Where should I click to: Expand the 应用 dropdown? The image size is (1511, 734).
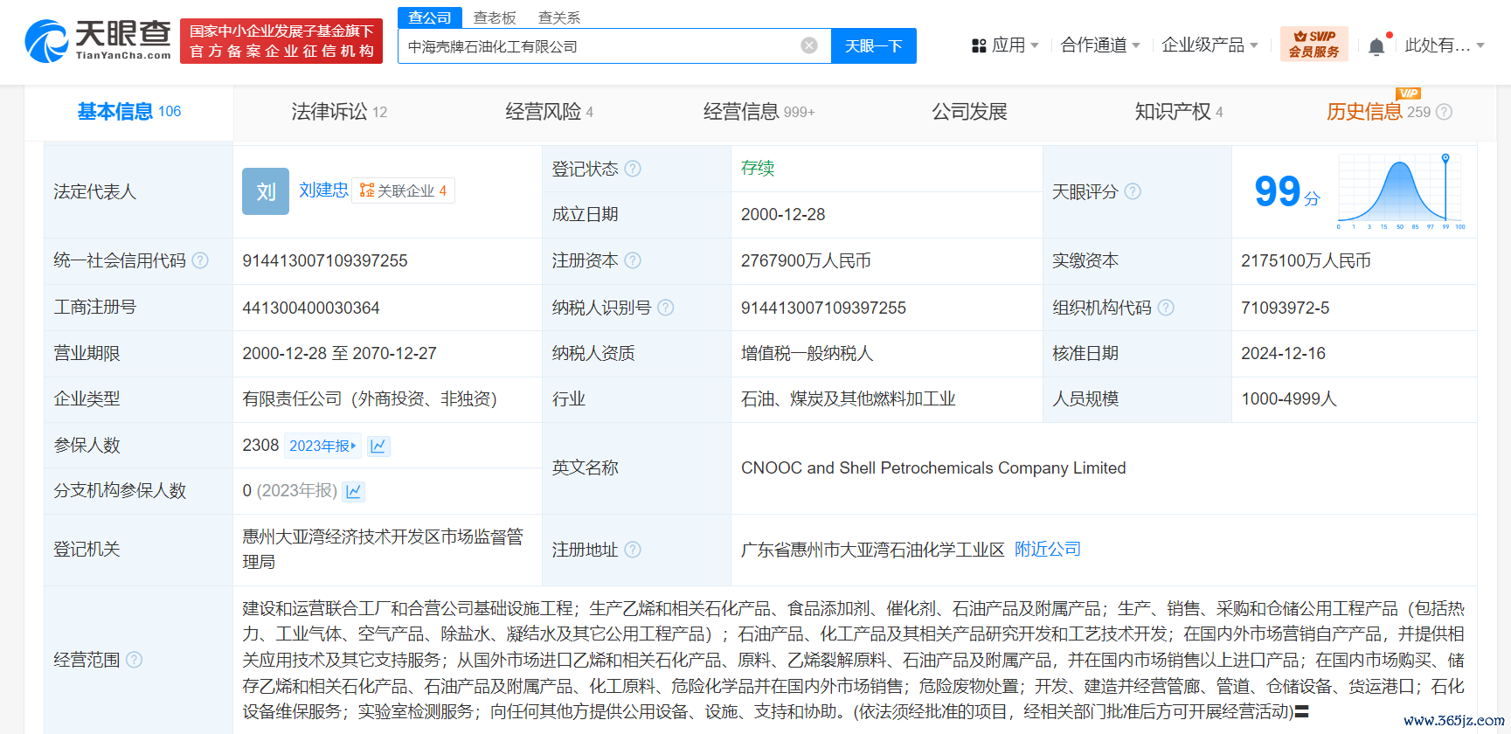click(x=1035, y=45)
